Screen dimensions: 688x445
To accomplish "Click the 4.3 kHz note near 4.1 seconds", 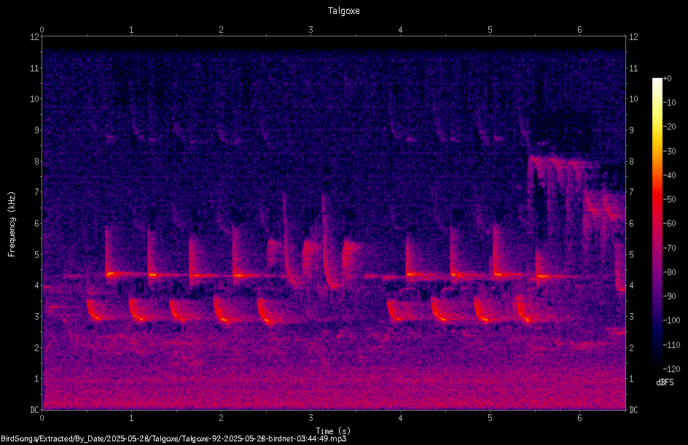I will (x=412, y=275).
